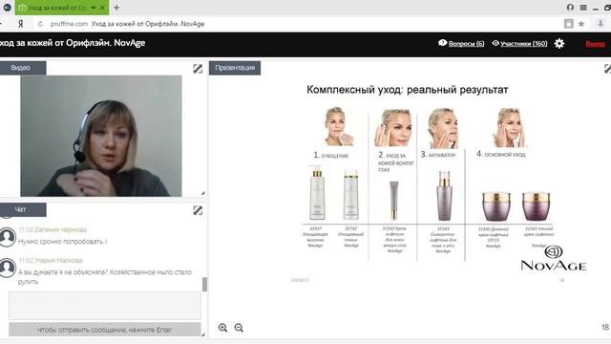Click the Yandex Я icon in the address bar

(21, 24)
